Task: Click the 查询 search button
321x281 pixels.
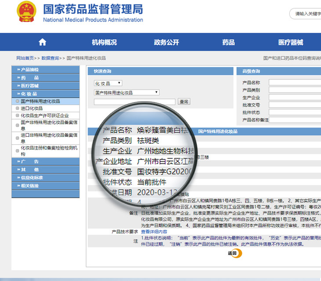Action: point(184,102)
